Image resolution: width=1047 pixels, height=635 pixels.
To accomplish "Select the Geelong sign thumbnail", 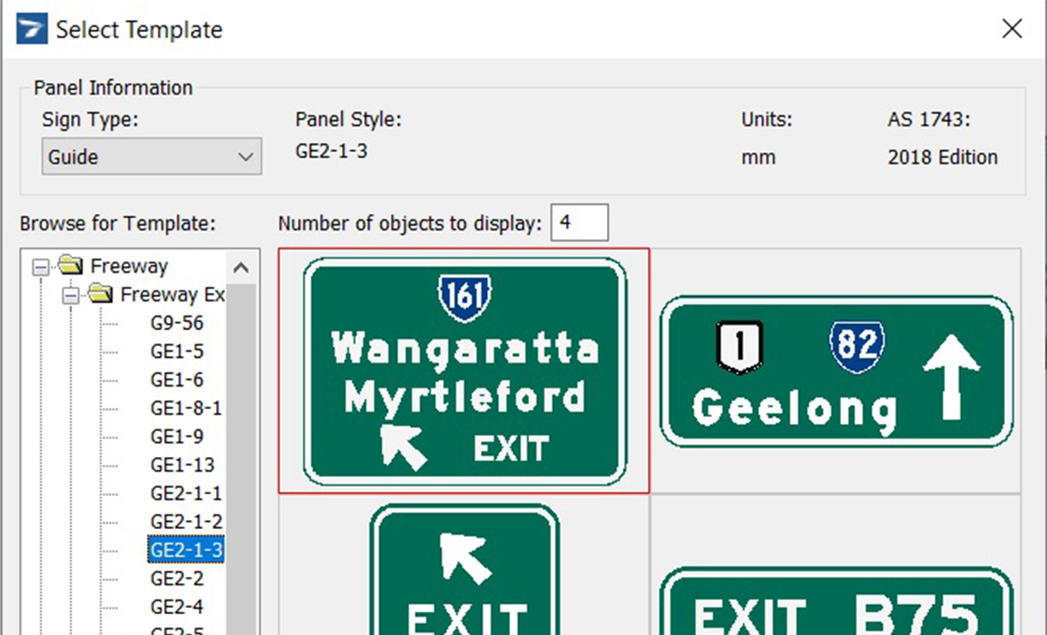I will click(836, 371).
